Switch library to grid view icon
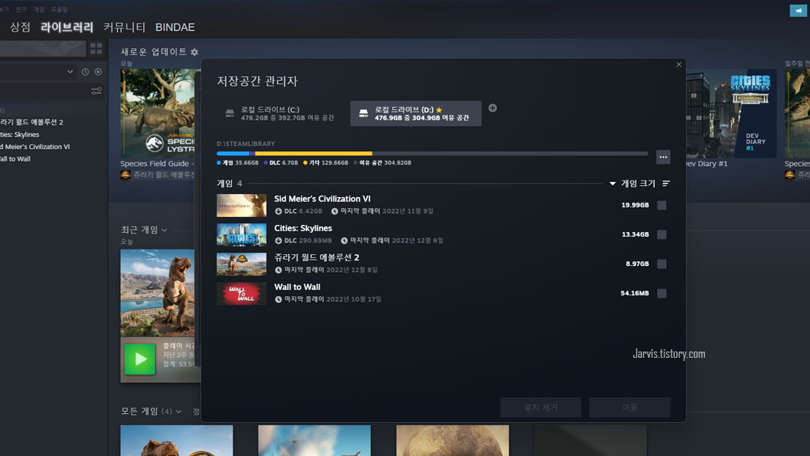The width and height of the screenshot is (810, 456). coord(96,48)
